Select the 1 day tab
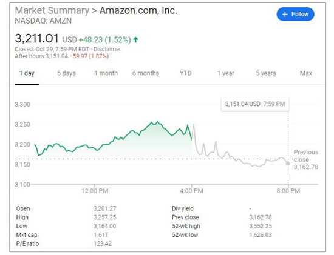Image resolution: width=334 pixels, height=255 pixels. (27, 73)
